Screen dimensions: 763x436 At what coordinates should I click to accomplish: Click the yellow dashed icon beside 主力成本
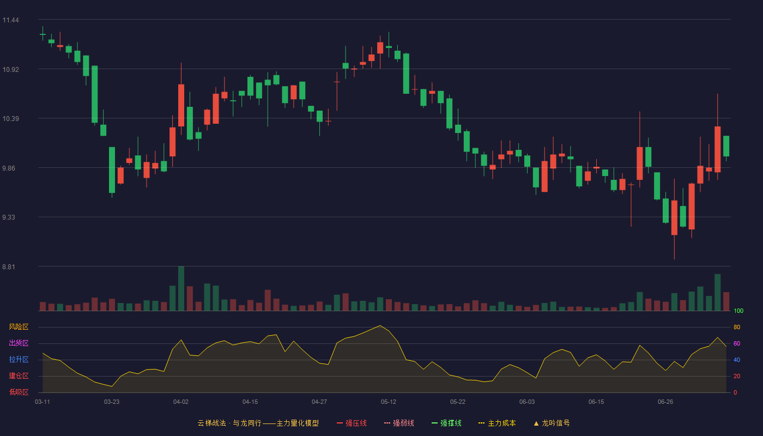pyautogui.click(x=481, y=423)
